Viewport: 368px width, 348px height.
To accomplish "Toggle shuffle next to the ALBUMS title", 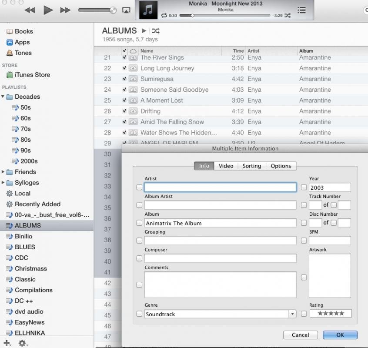I will pyautogui.click(x=156, y=31).
